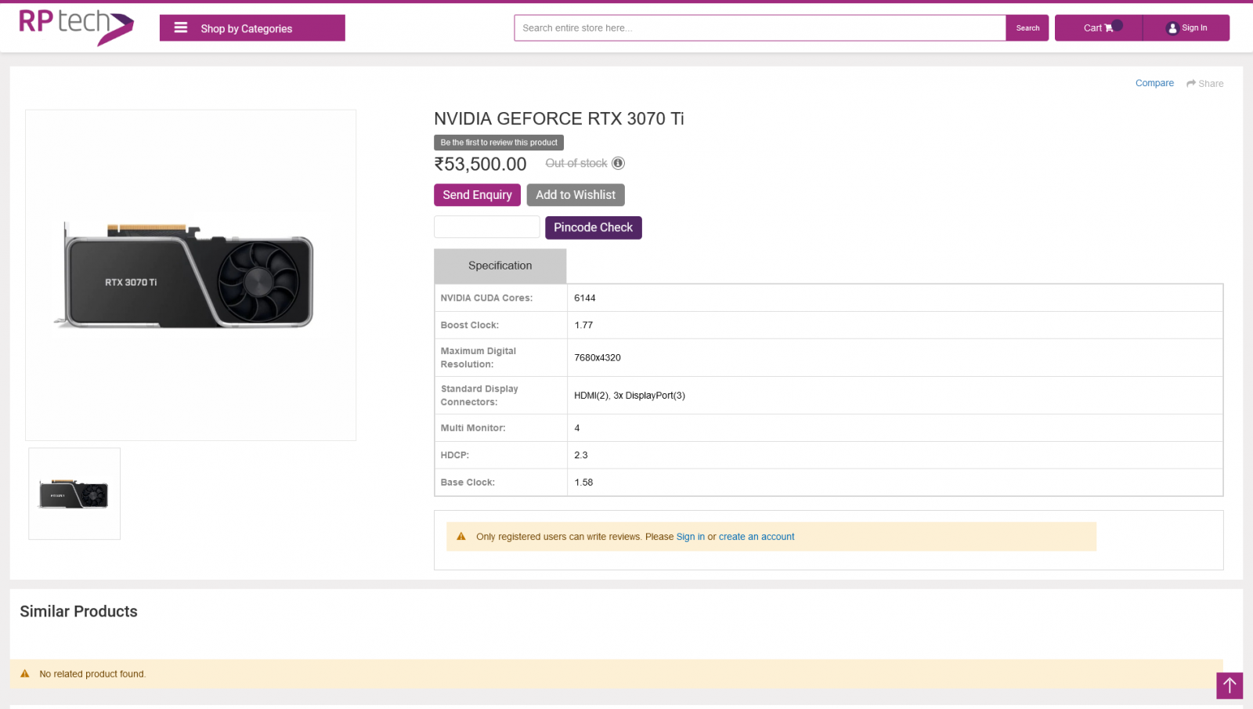1253x709 pixels.
Task: Click the Compare link
Action: pyautogui.click(x=1154, y=83)
